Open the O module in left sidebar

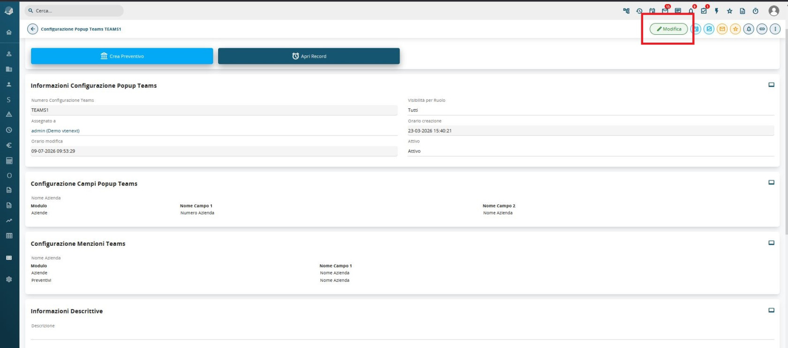point(9,175)
